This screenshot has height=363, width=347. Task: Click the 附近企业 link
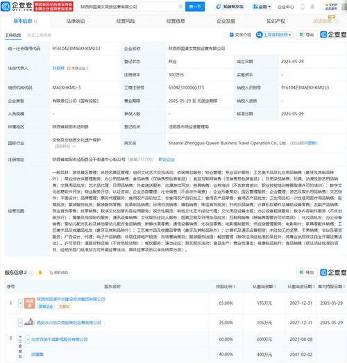pyautogui.click(x=167, y=159)
